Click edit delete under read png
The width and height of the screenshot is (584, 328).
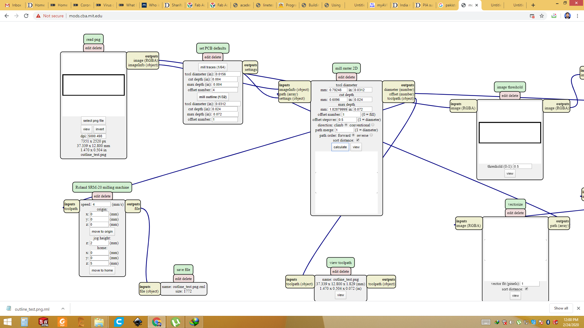coord(93,48)
